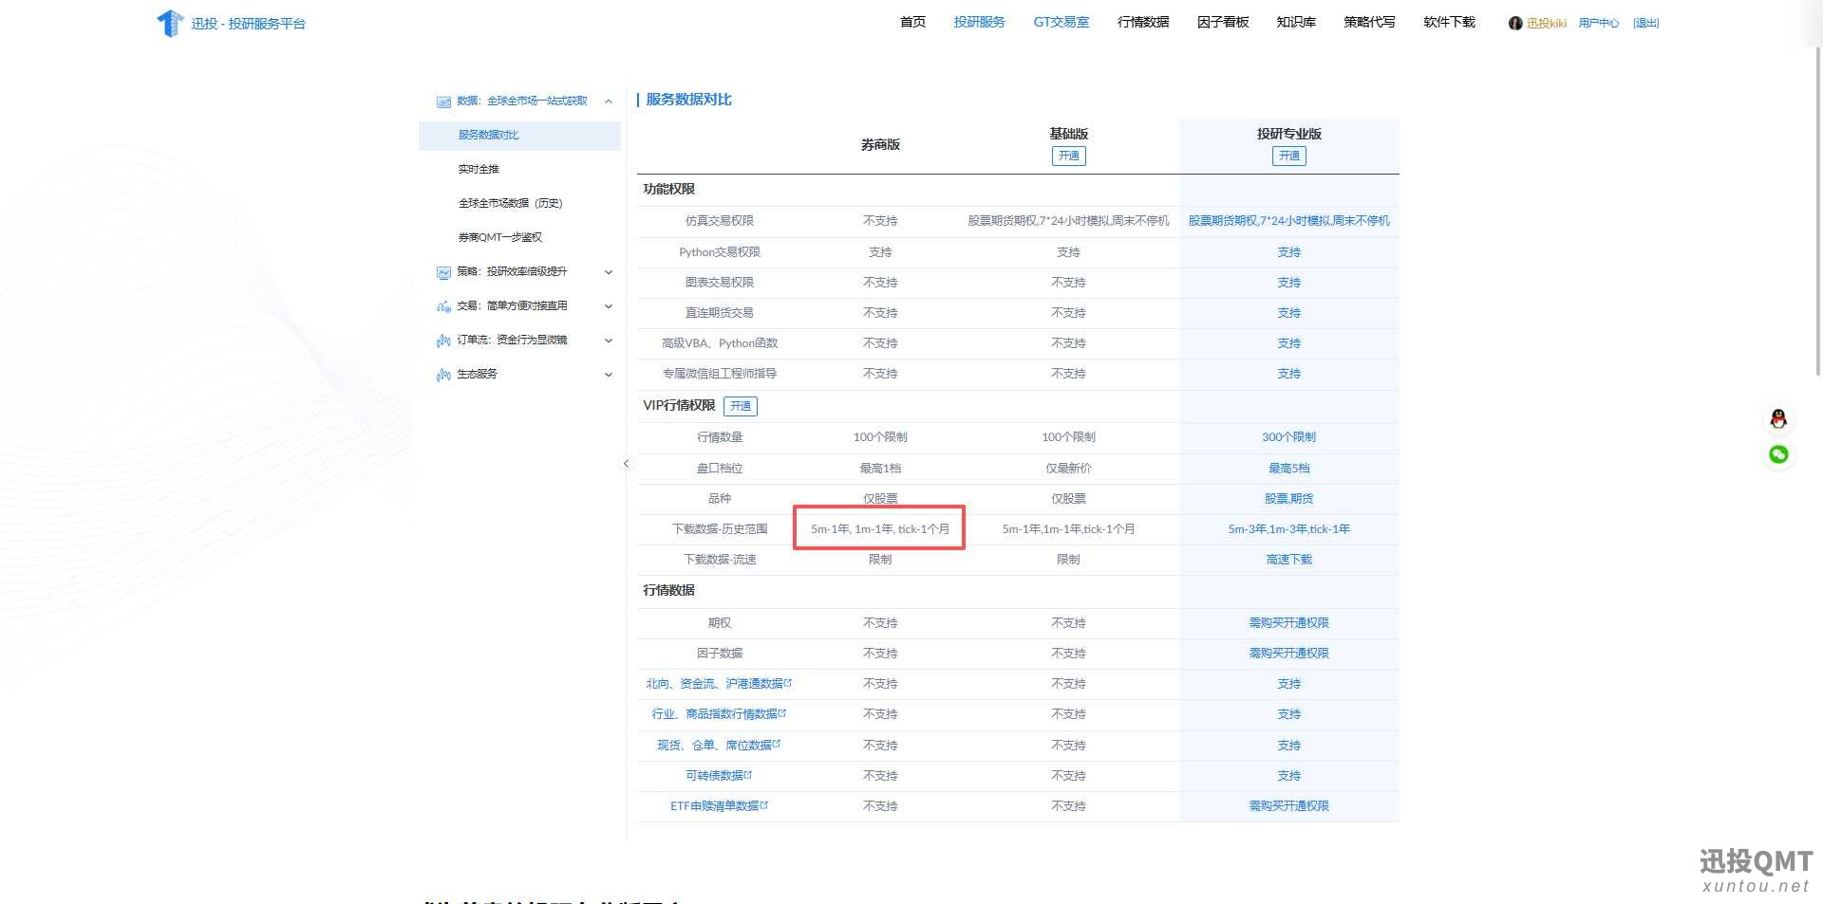The image size is (1823, 904).
Task: Open the 可转债数据 external link
Action: 718,776
